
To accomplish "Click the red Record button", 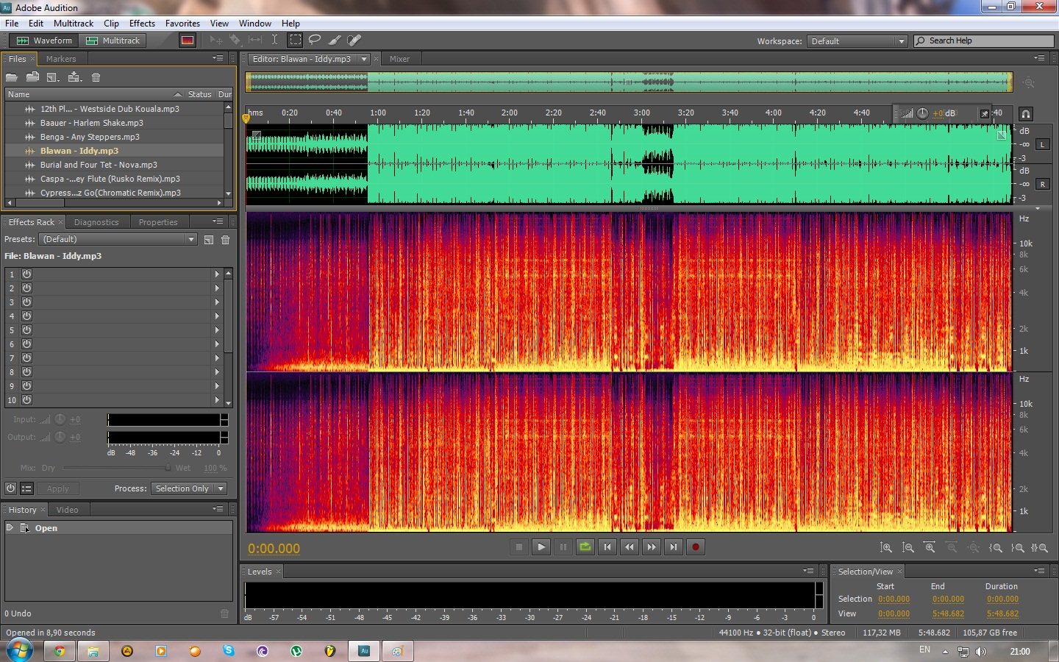I will (x=696, y=547).
